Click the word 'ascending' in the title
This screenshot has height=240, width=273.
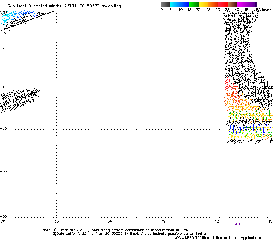tap(111, 6)
